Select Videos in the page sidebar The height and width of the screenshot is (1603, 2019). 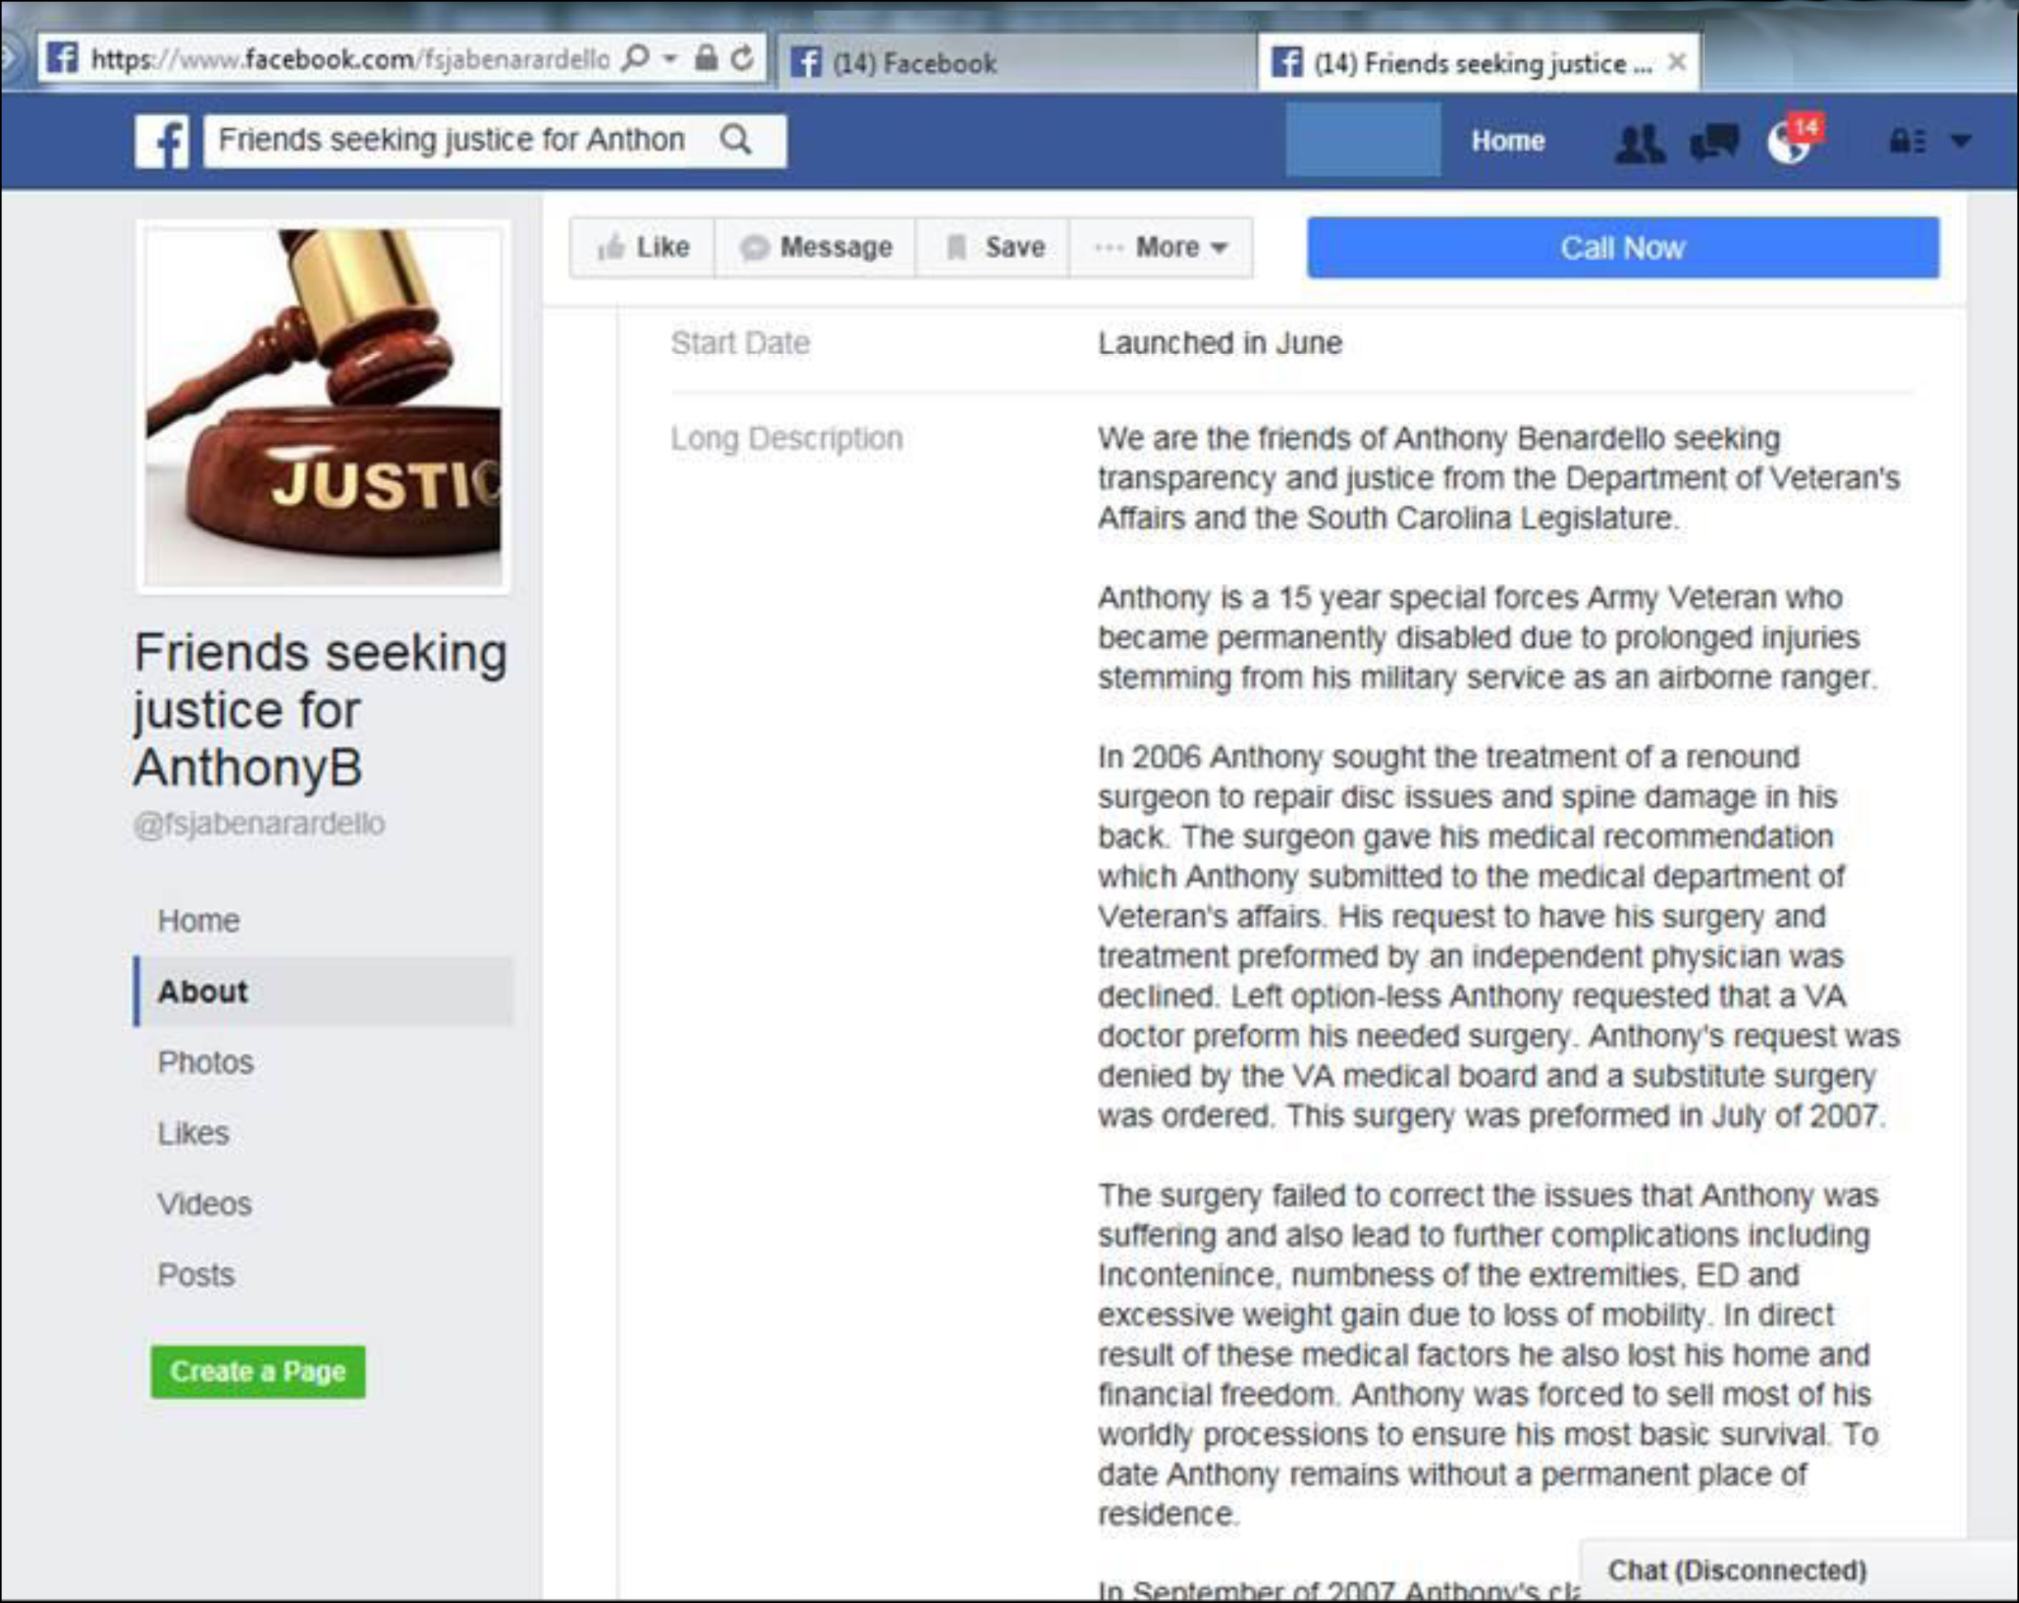click(x=205, y=1204)
